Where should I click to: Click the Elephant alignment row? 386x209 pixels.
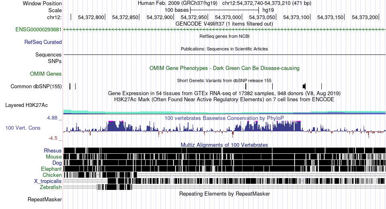pos(224,169)
